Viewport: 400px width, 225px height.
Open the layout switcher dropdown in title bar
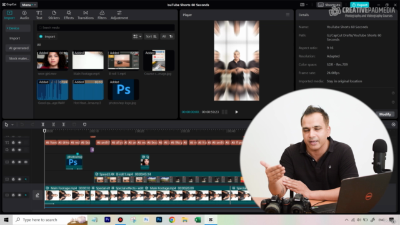304,4
